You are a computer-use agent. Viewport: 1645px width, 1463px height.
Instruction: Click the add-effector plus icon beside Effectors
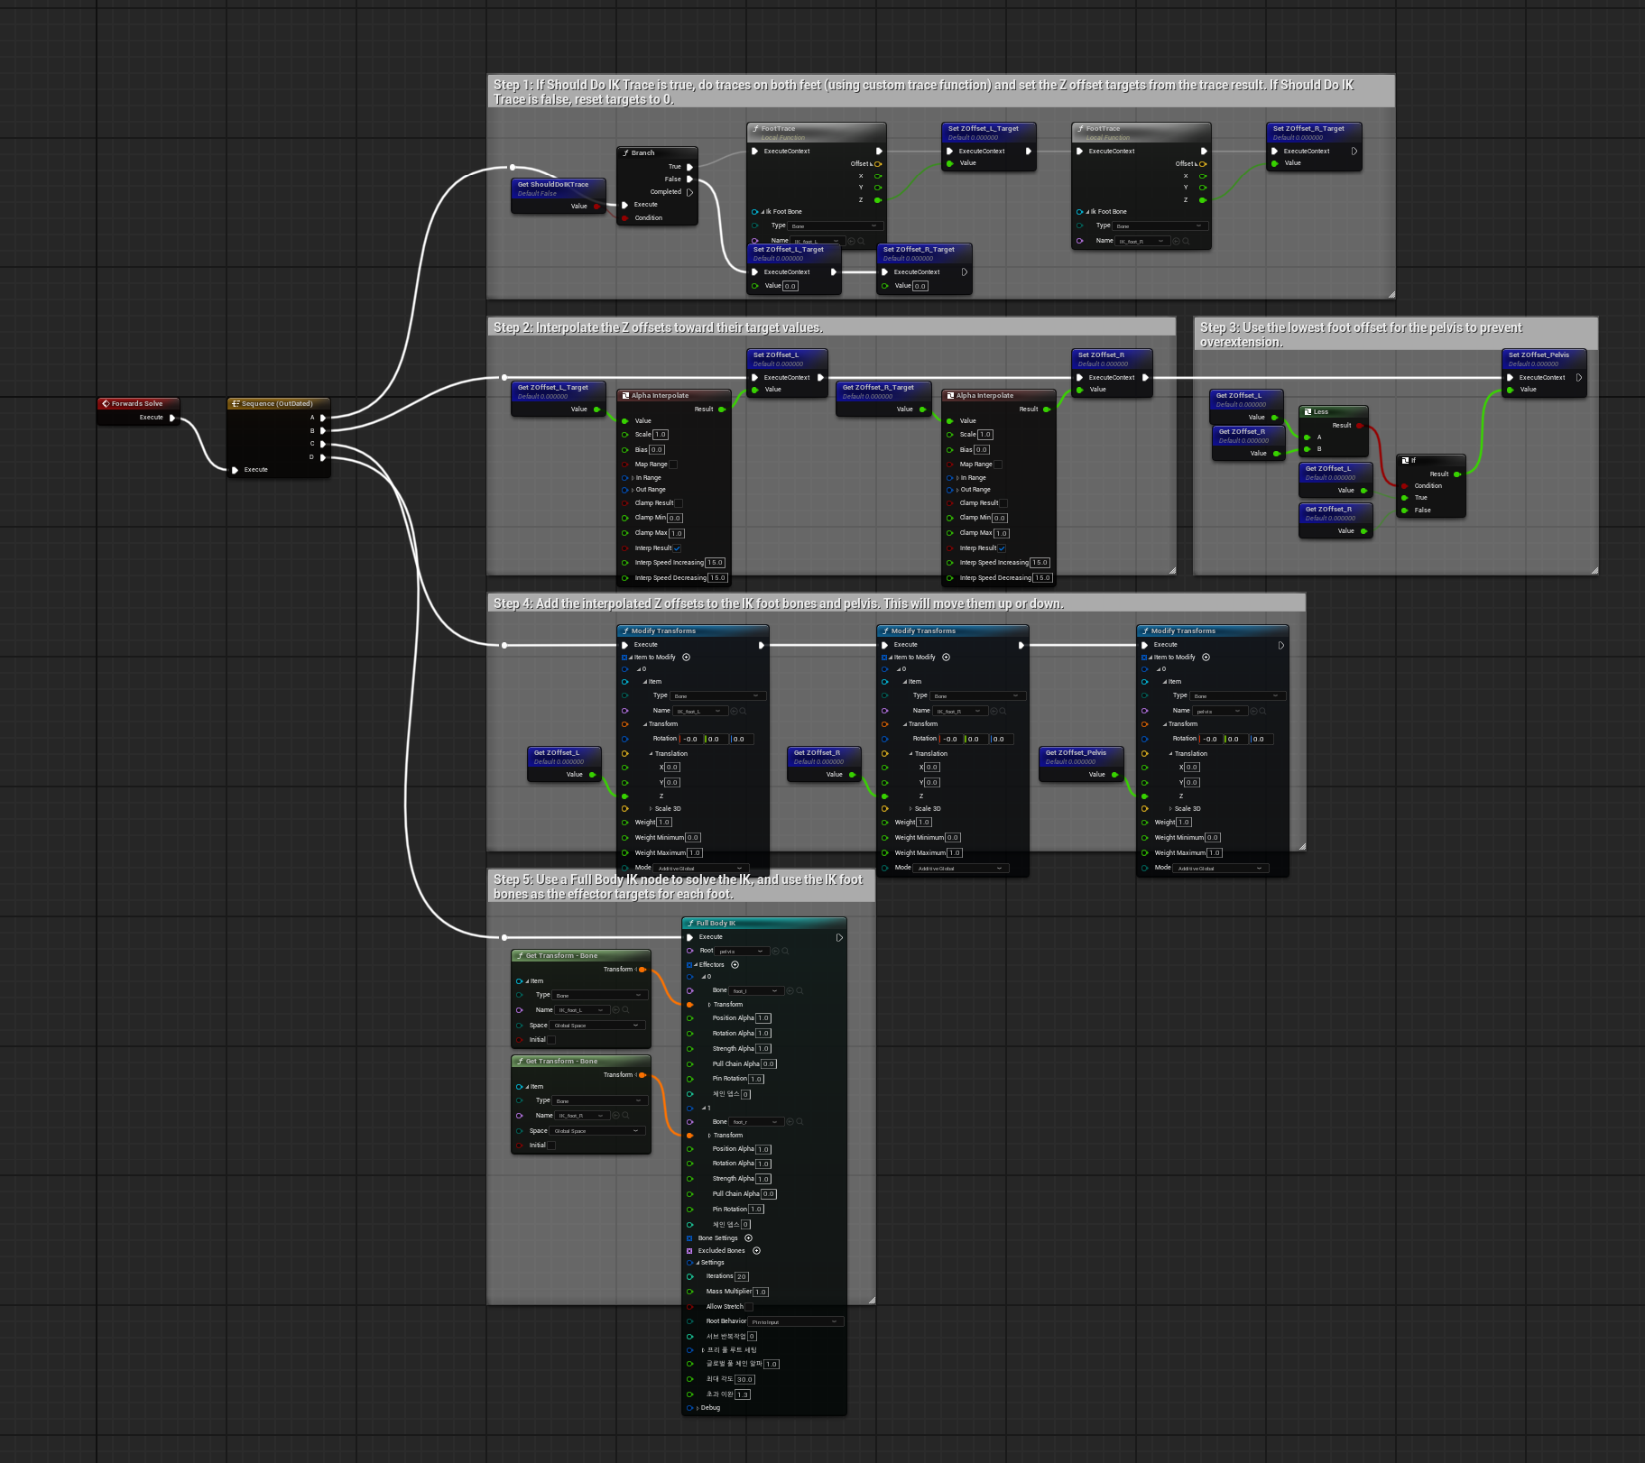[x=735, y=964]
